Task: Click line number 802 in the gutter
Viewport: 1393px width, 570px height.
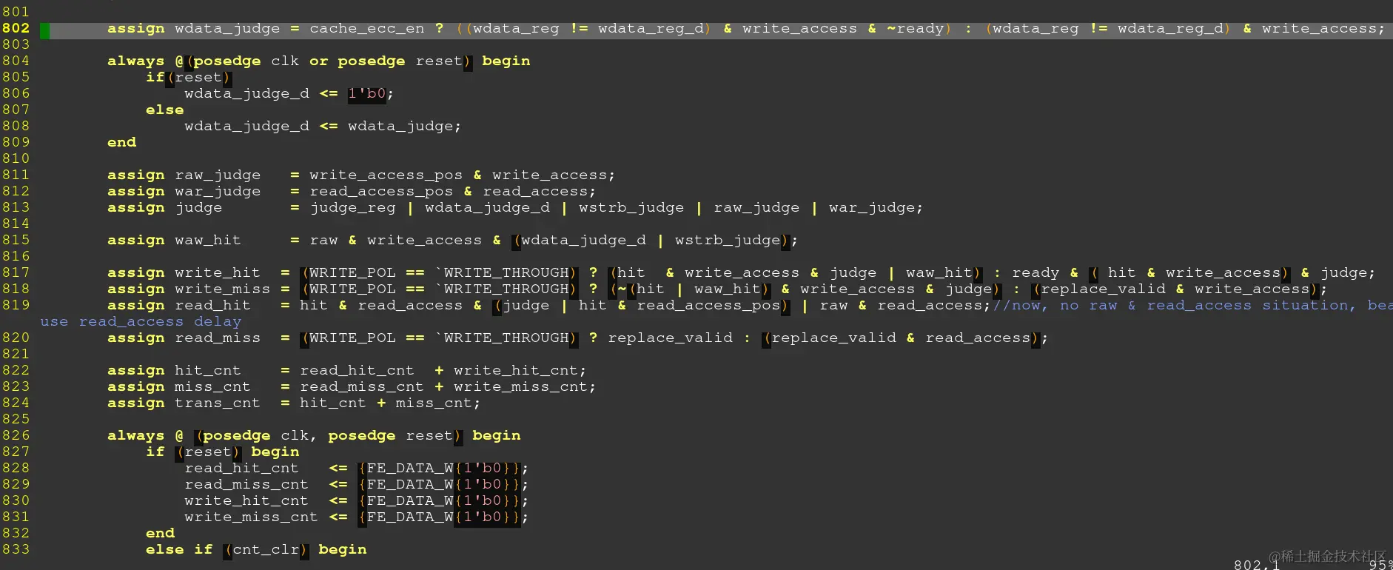Action: point(16,28)
